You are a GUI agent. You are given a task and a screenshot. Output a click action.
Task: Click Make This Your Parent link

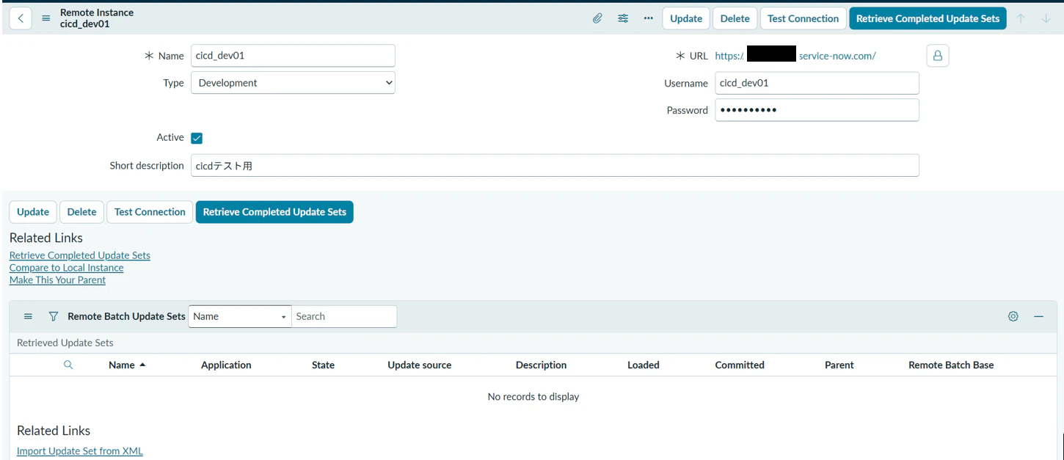pyautogui.click(x=57, y=280)
